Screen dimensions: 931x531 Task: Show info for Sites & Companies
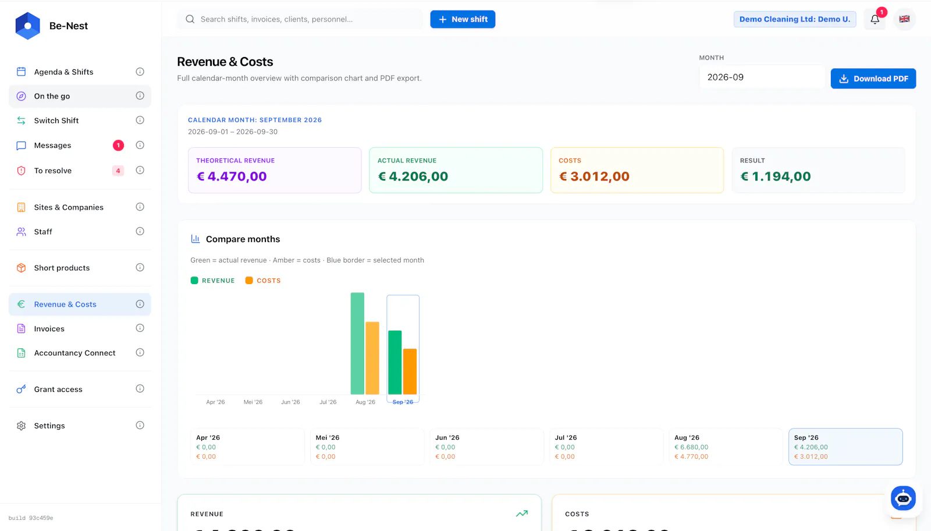pos(140,207)
